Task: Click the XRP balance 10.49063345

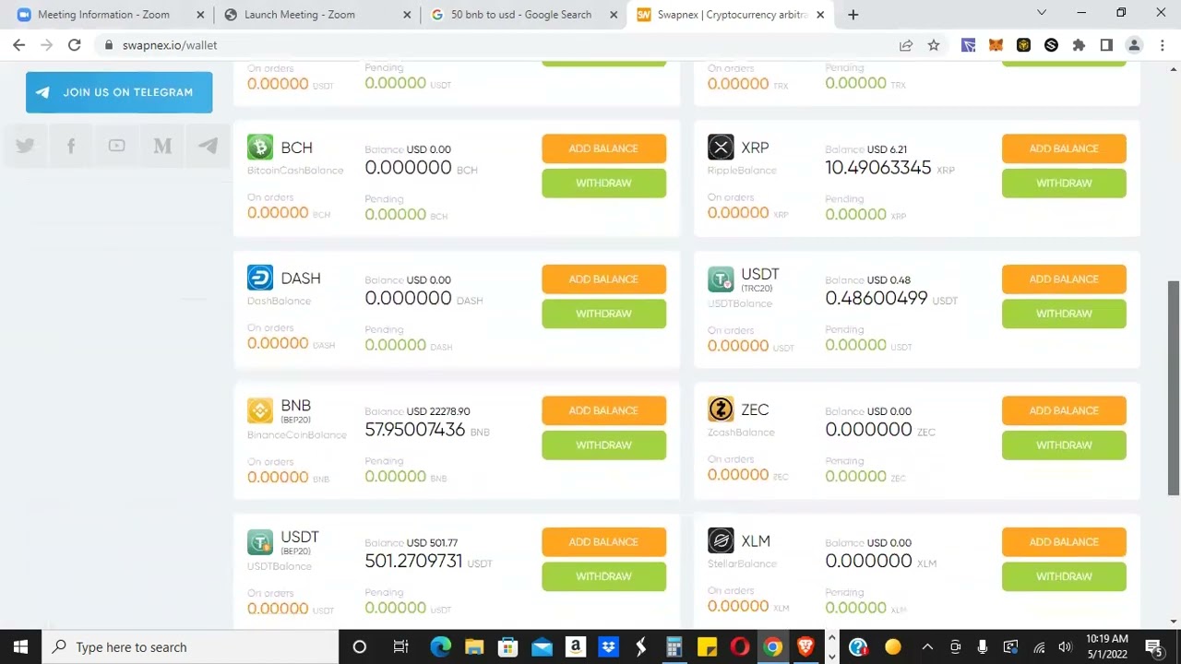Action: tap(878, 168)
